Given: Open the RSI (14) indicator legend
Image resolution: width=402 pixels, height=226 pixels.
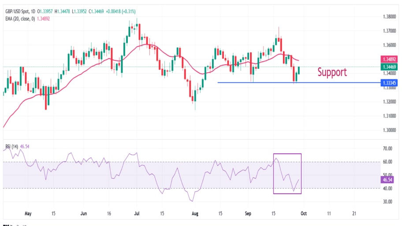Looking at the screenshot, I should 11,145.
